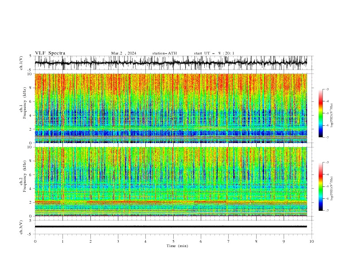Click the "VLF Spectra" plot title
The image size is (351, 271).
[x=50, y=53]
